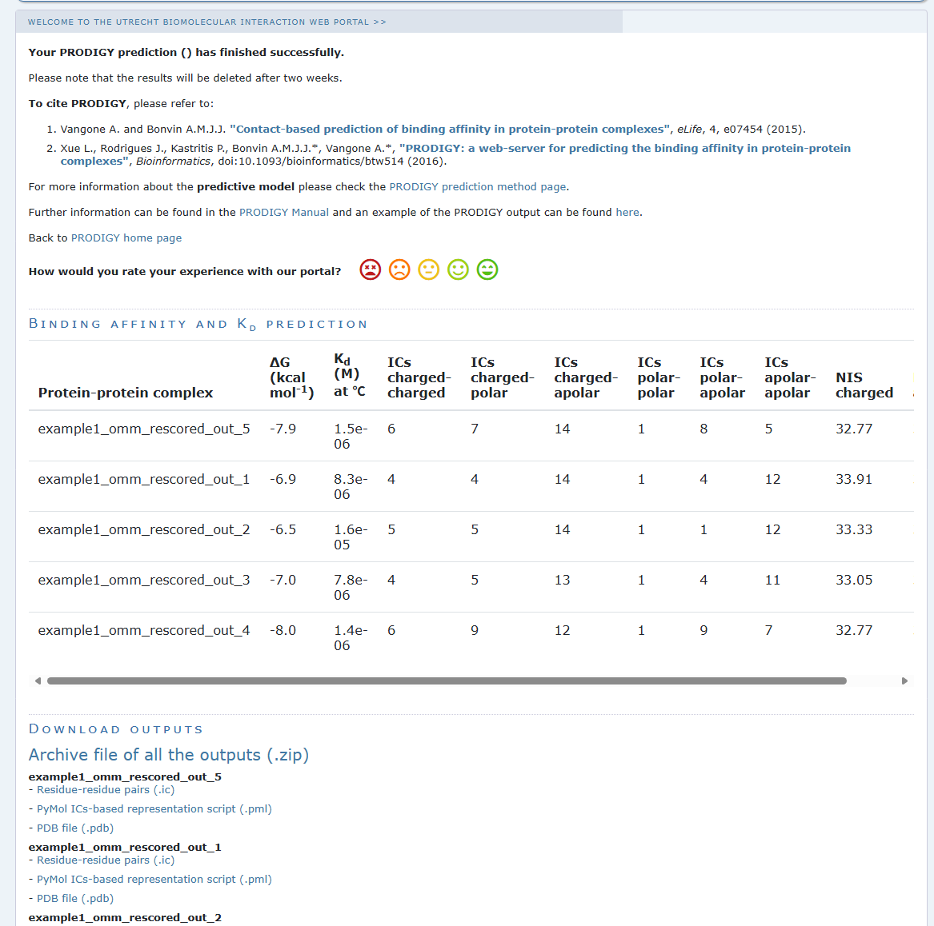Click the -7.9 ΔG value
934x926 pixels.
283,429
